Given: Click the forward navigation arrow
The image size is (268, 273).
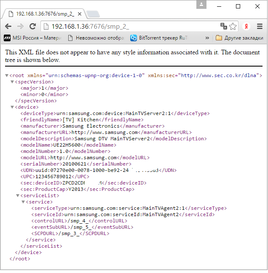Looking at the screenshot, I should pyautogui.click(x=20, y=27).
